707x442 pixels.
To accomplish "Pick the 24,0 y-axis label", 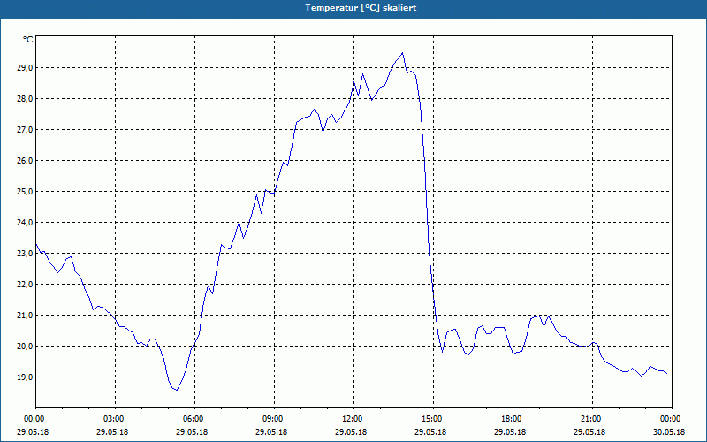I will (x=25, y=223).
